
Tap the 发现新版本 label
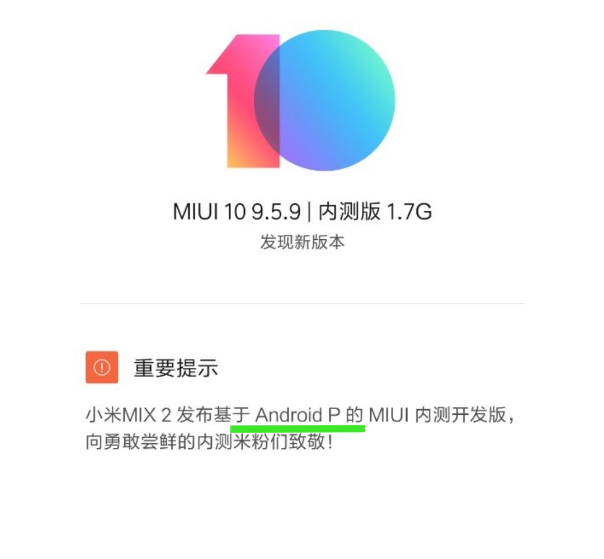[x=302, y=242]
